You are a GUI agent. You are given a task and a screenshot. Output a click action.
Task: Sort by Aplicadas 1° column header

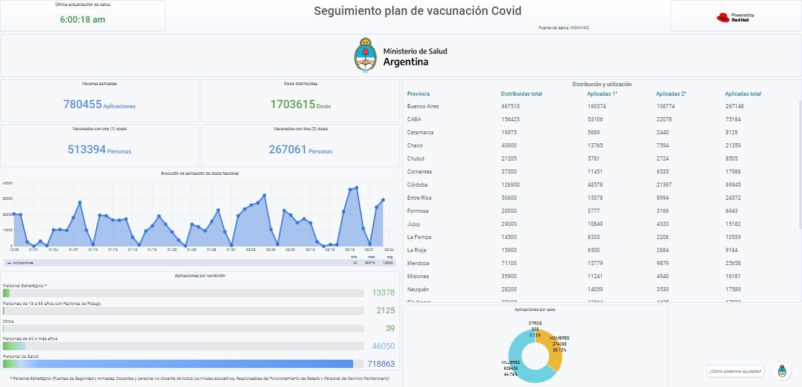602,94
